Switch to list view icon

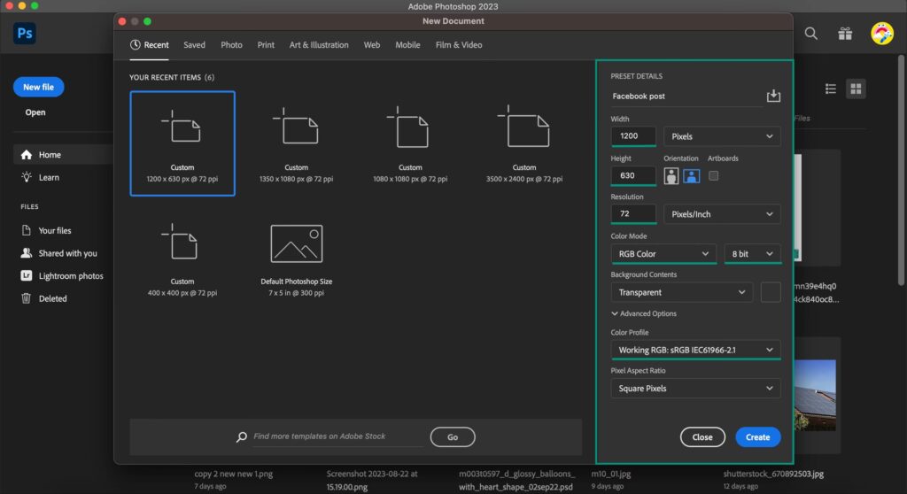click(831, 89)
